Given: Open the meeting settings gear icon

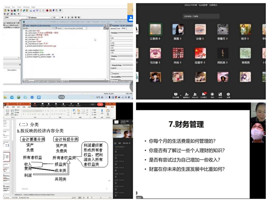Looking at the screenshot, I should pos(228,94).
